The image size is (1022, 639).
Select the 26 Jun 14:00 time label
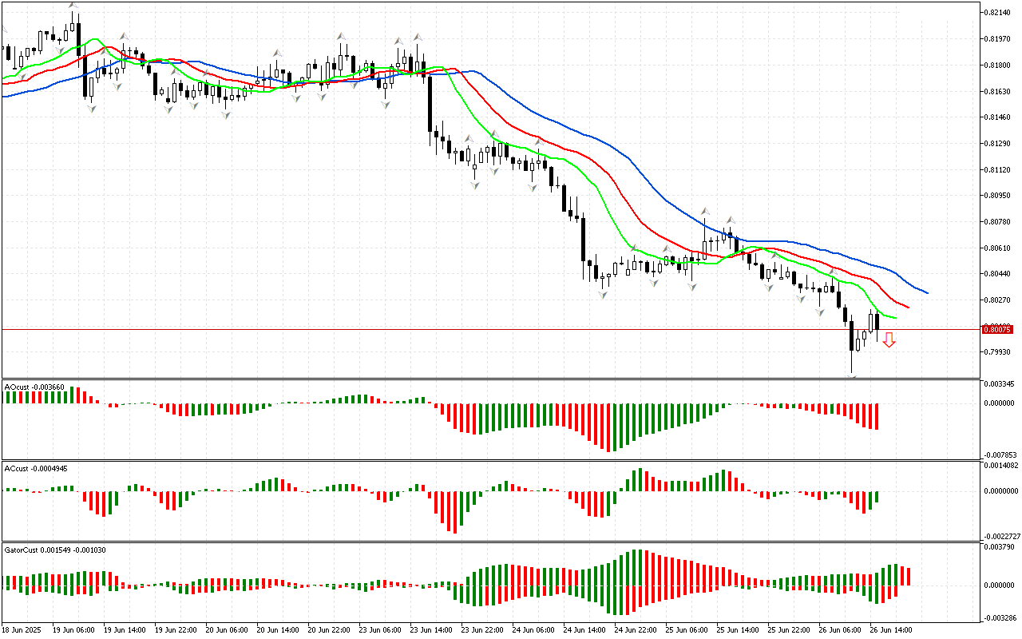click(891, 629)
